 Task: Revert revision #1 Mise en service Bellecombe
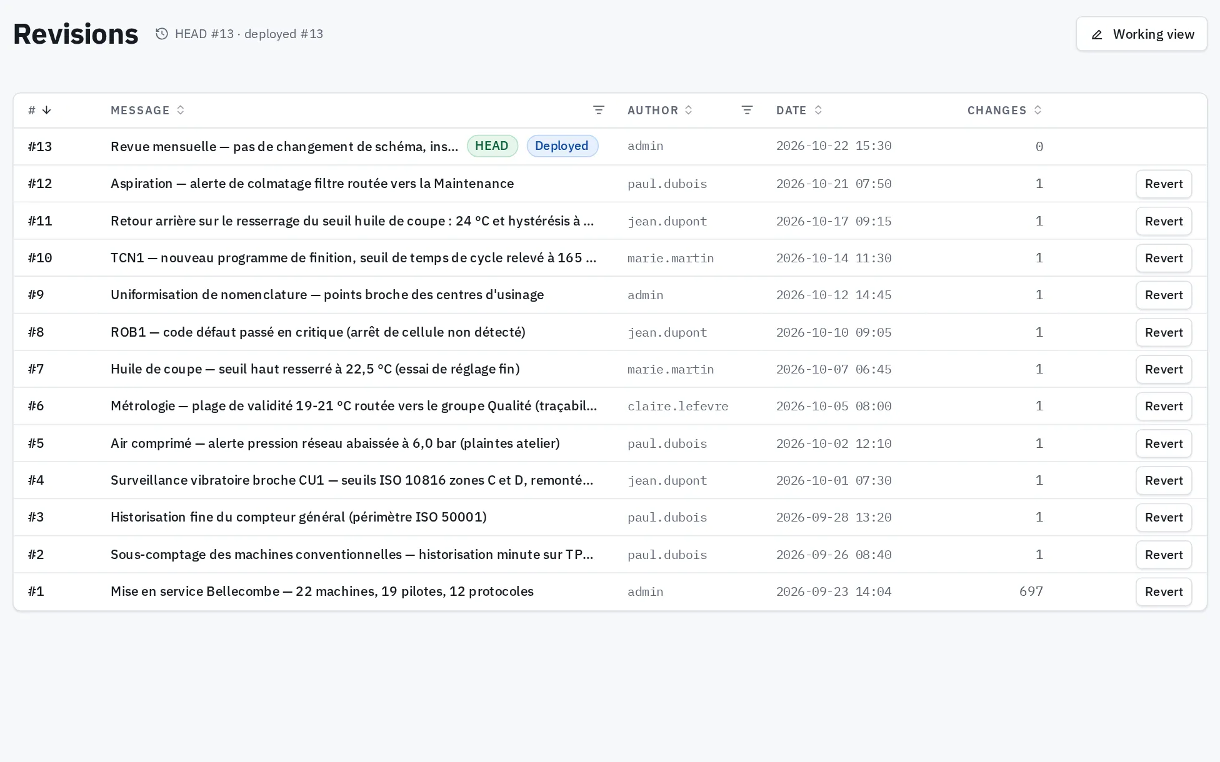(x=1164, y=591)
